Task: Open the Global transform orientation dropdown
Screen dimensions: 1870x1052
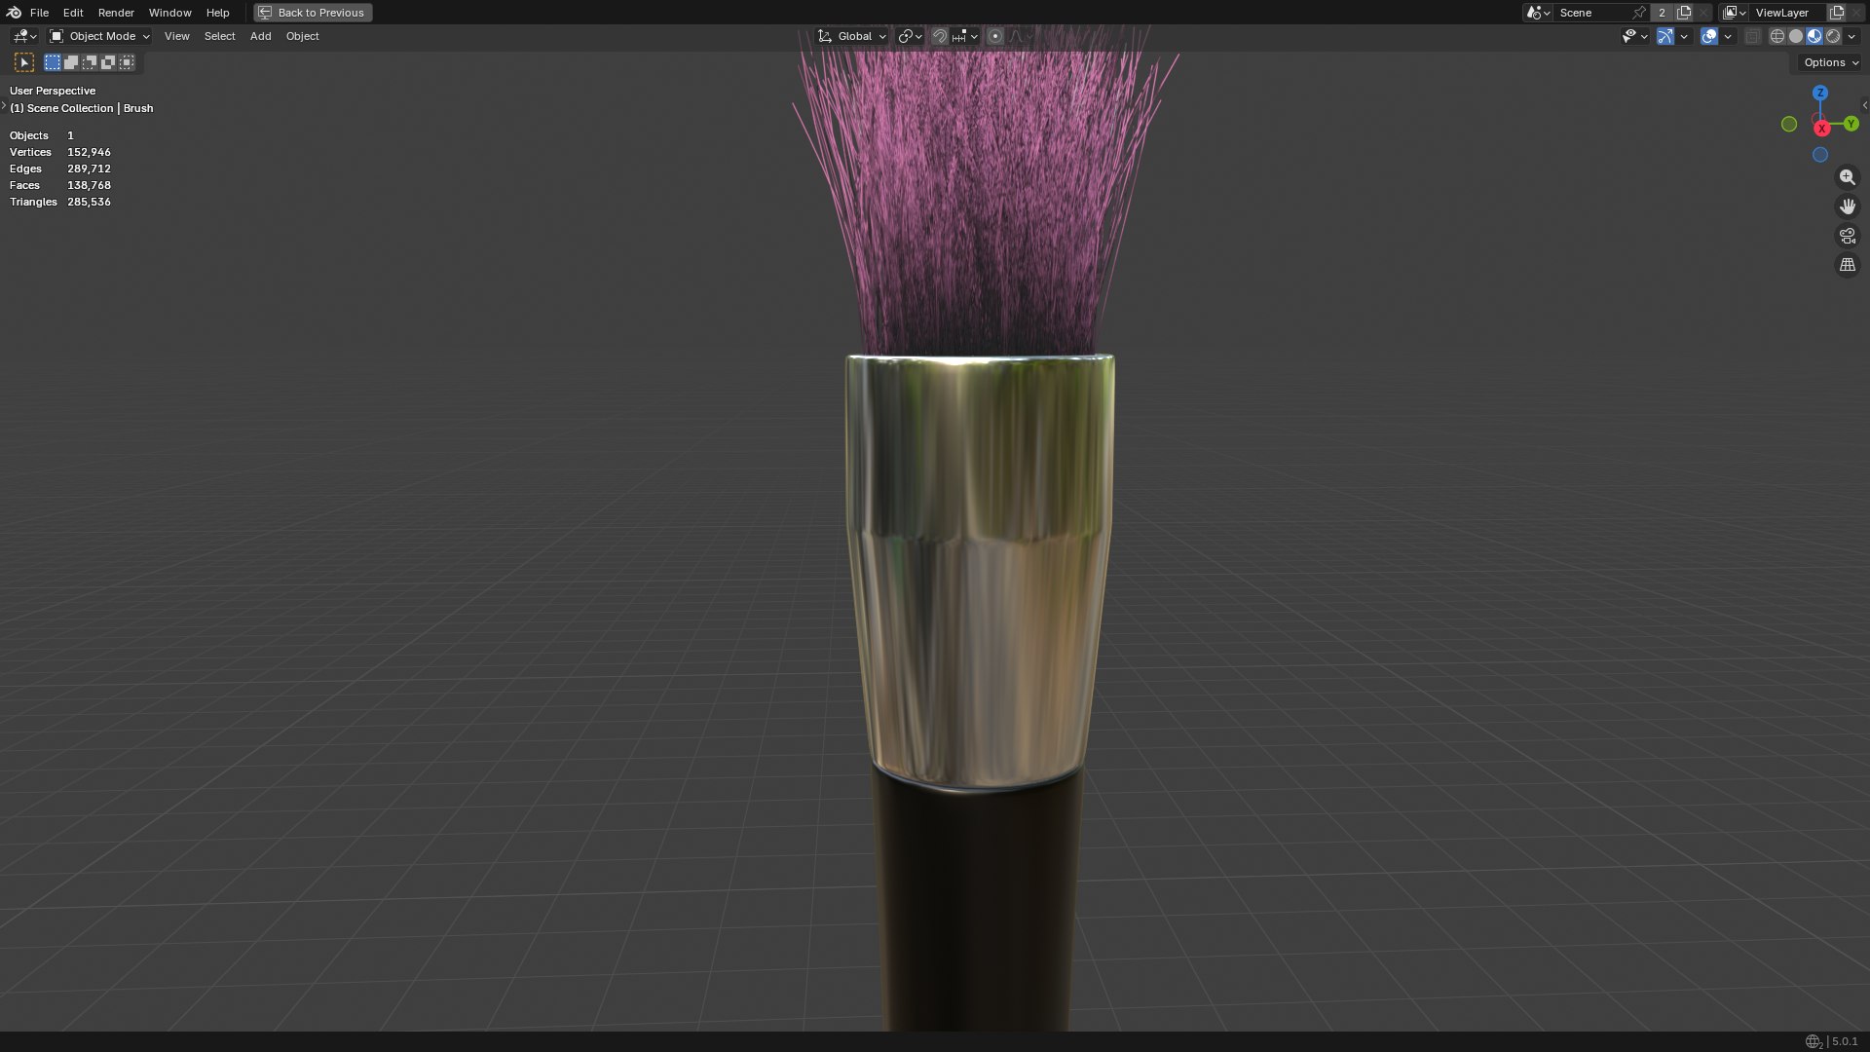Action: [852, 36]
